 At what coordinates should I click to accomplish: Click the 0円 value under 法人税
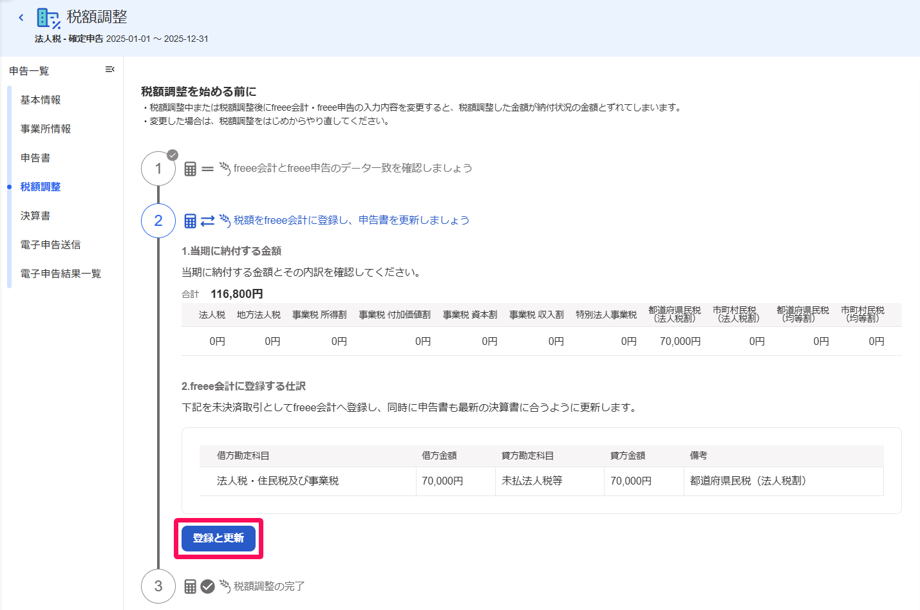[x=218, y=341]
